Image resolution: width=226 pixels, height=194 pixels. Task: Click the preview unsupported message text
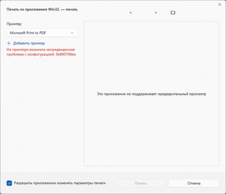click(151, 94)
